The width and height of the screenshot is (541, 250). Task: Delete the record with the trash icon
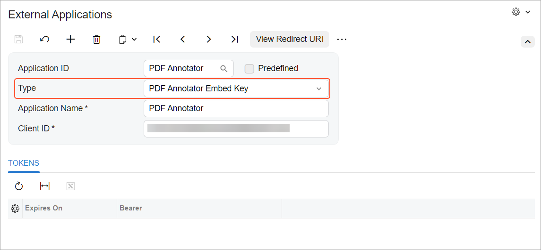[96, 39]
